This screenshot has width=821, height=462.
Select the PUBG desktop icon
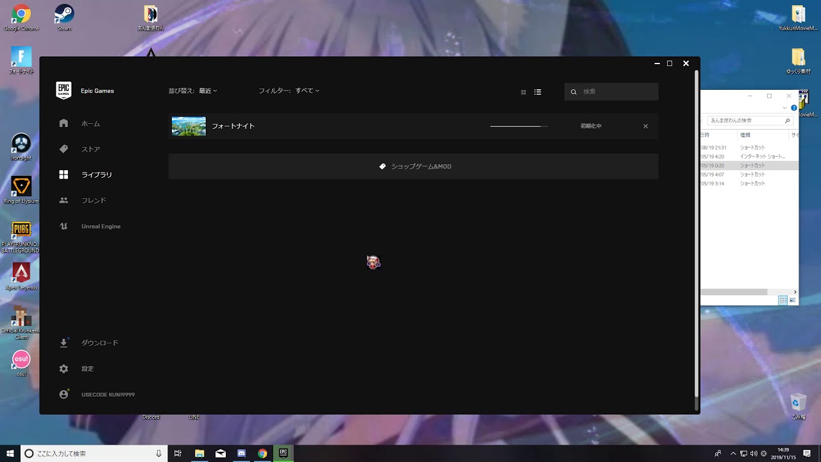click(21, 237)
